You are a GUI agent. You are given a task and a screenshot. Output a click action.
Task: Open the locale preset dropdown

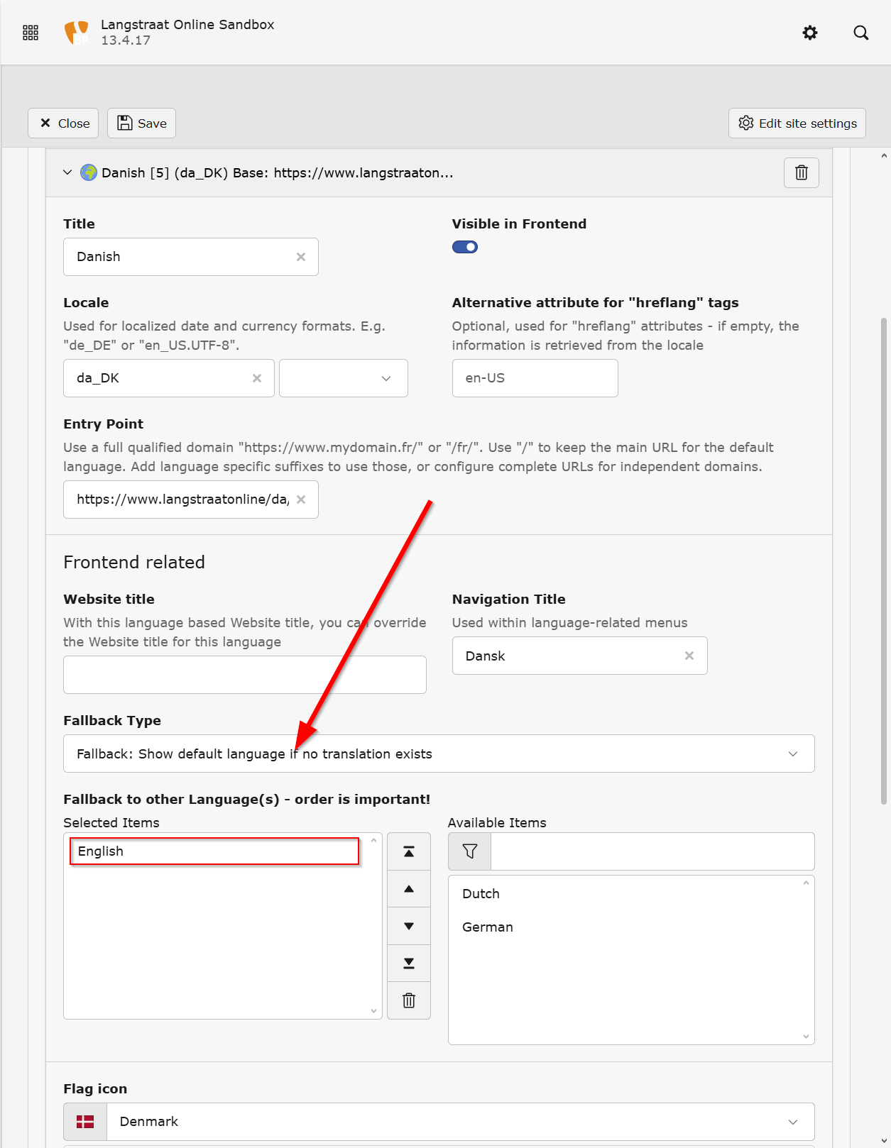[344, 378]
